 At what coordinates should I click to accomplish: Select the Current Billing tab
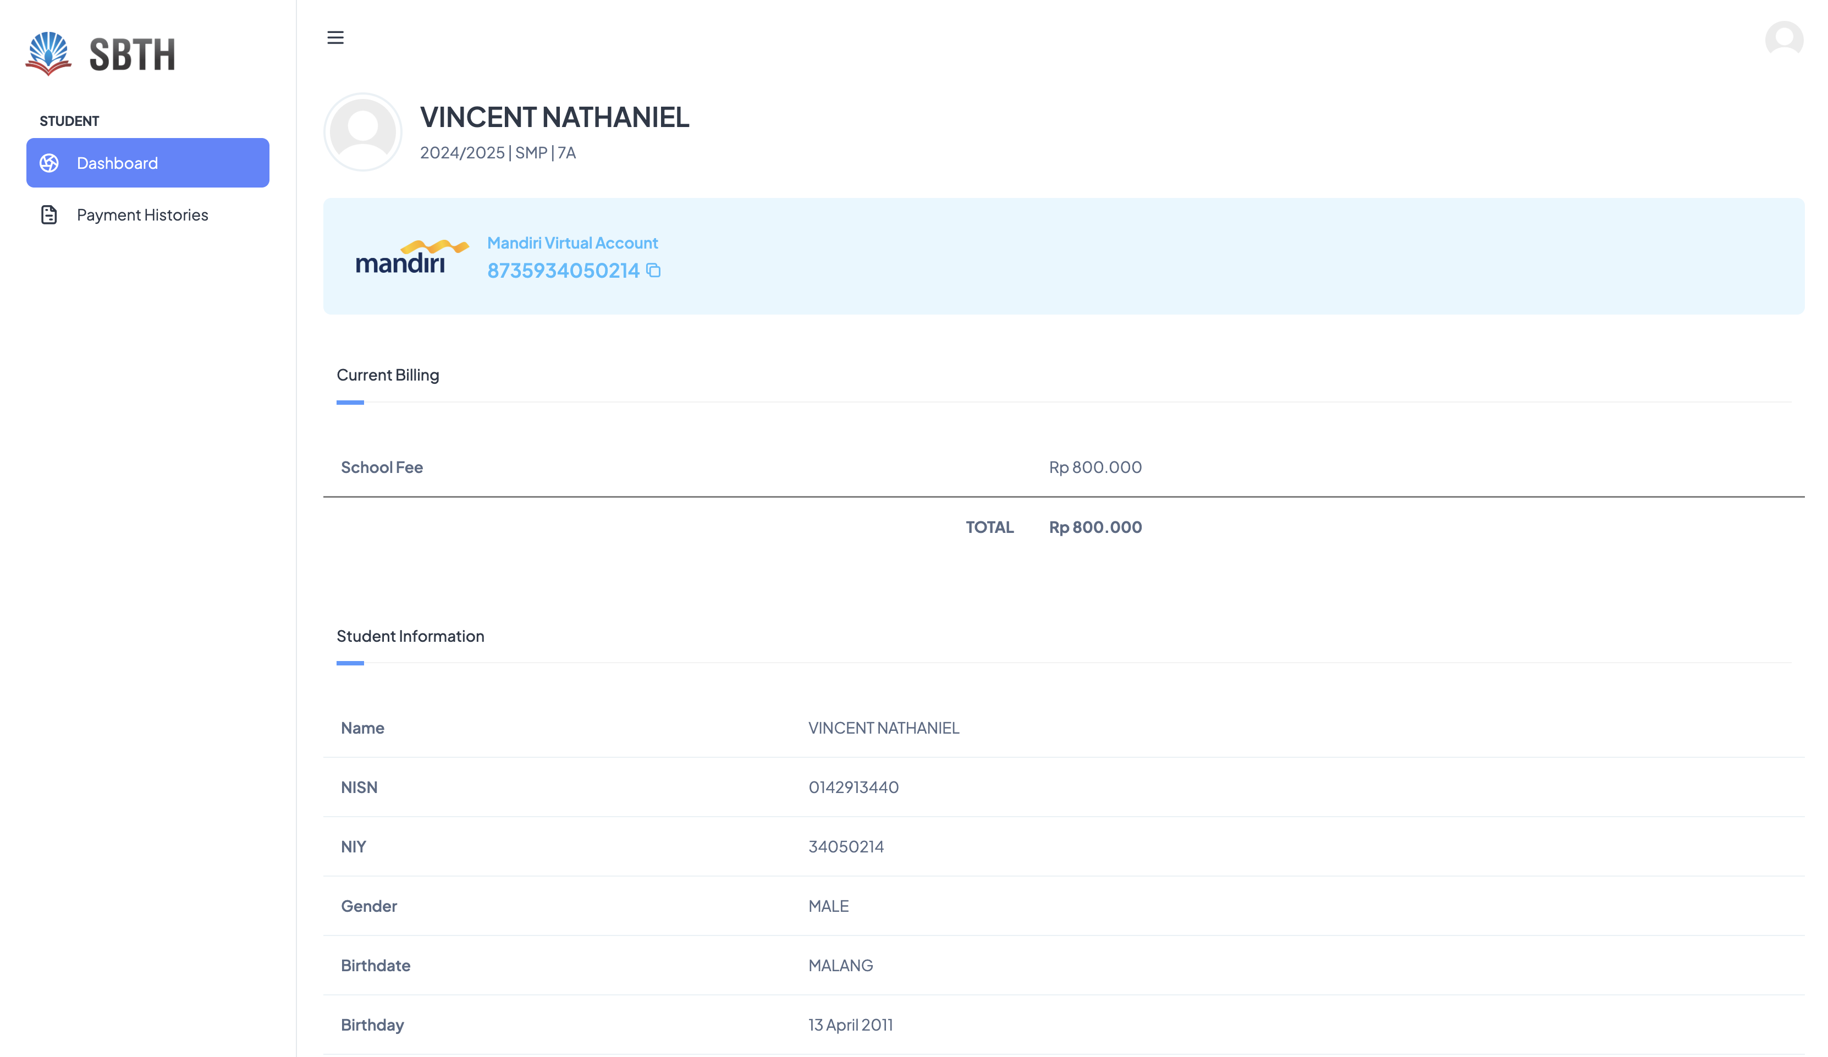coord(387,375)
